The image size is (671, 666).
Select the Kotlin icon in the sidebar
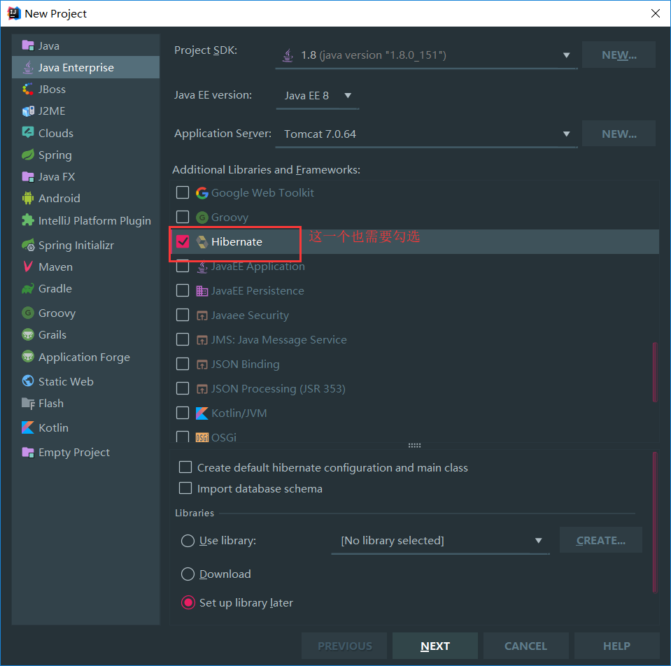(x=28, y=427)
